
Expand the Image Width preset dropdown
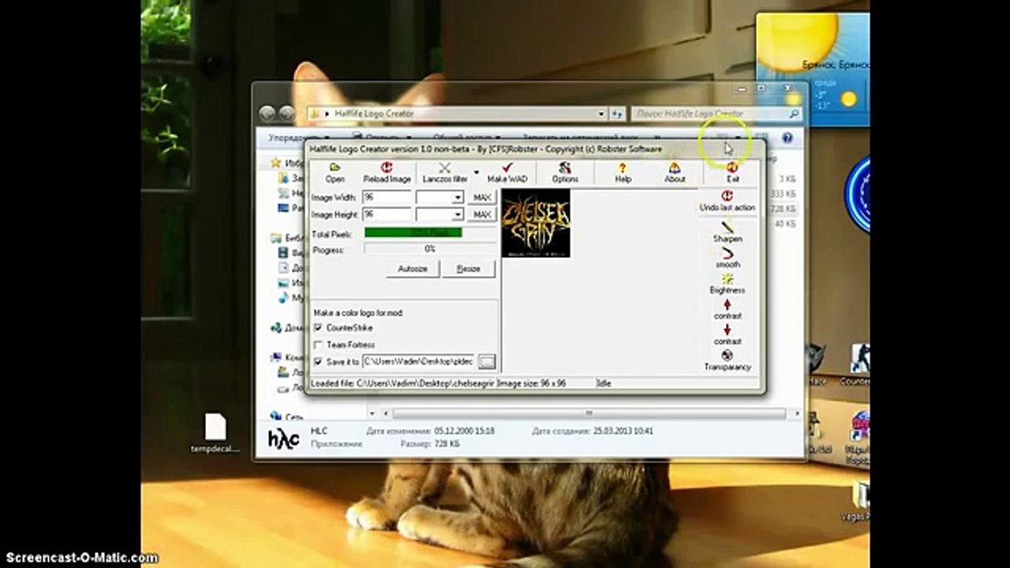tap(458, 197)
